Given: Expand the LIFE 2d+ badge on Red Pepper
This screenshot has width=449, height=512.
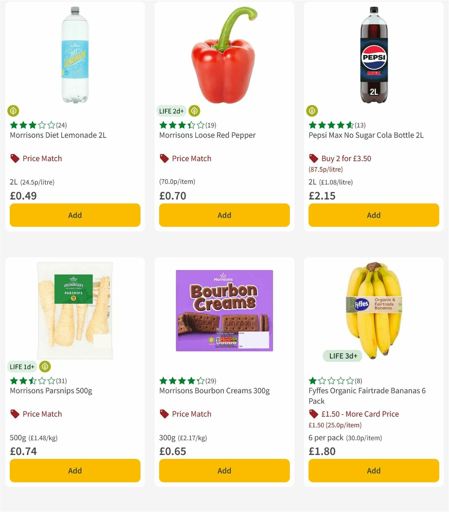Looking at the screenshot, I should click(x=171, y=111).
